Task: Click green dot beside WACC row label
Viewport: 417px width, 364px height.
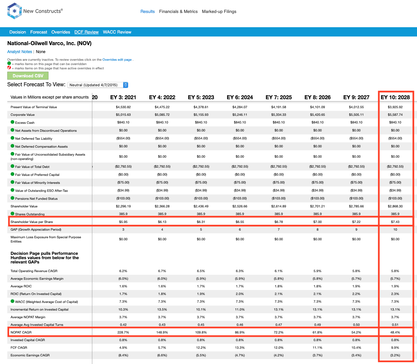Action: tap(13, 301)
